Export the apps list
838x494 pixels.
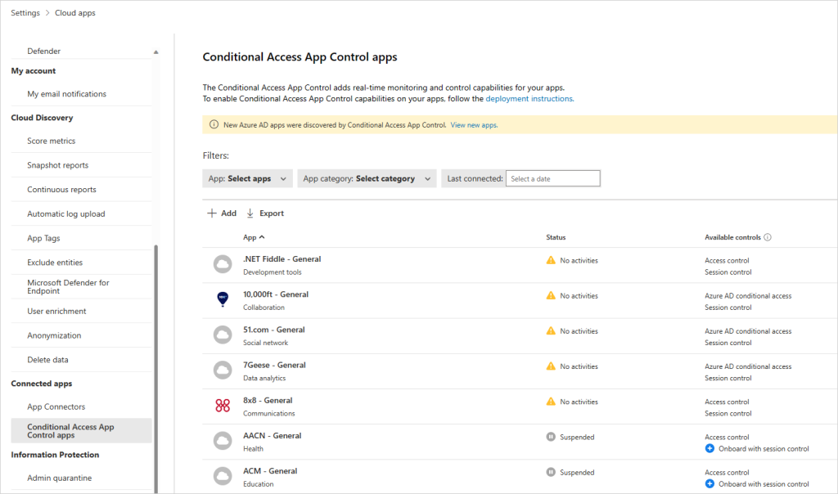[265, 213]
